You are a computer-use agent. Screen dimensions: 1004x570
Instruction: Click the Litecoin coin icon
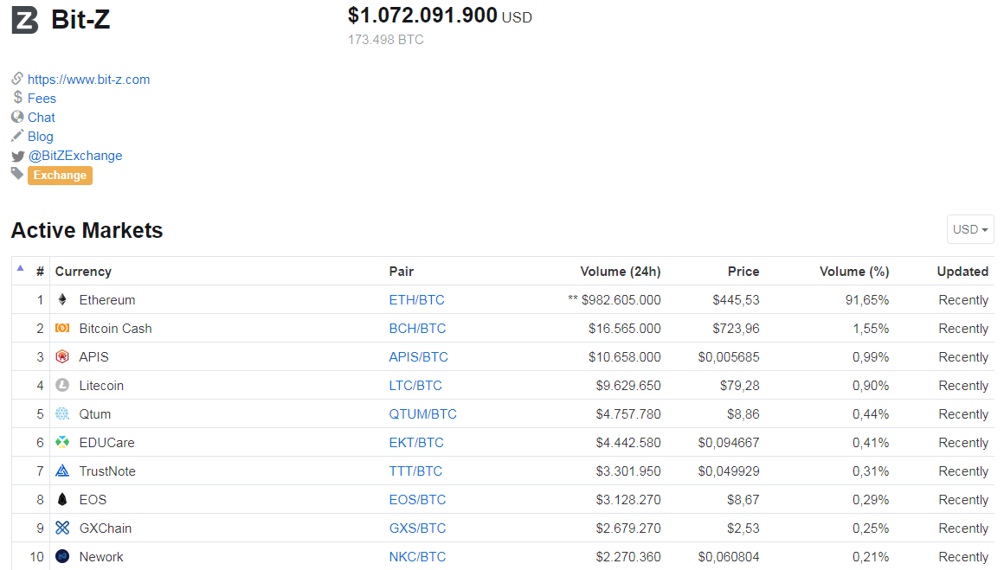point(62,385)
